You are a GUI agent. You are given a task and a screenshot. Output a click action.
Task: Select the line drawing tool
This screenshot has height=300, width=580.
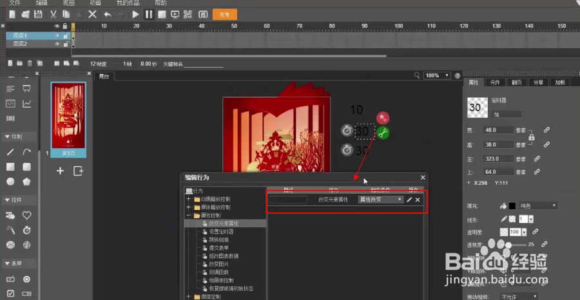11,152
